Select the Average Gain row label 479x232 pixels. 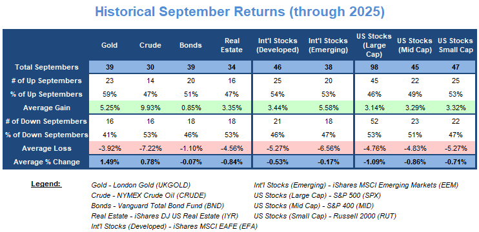click(x=46, y=108)
